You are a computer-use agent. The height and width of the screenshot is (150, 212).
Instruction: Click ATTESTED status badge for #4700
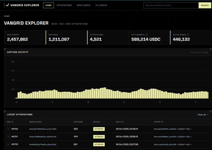[99, 144]
